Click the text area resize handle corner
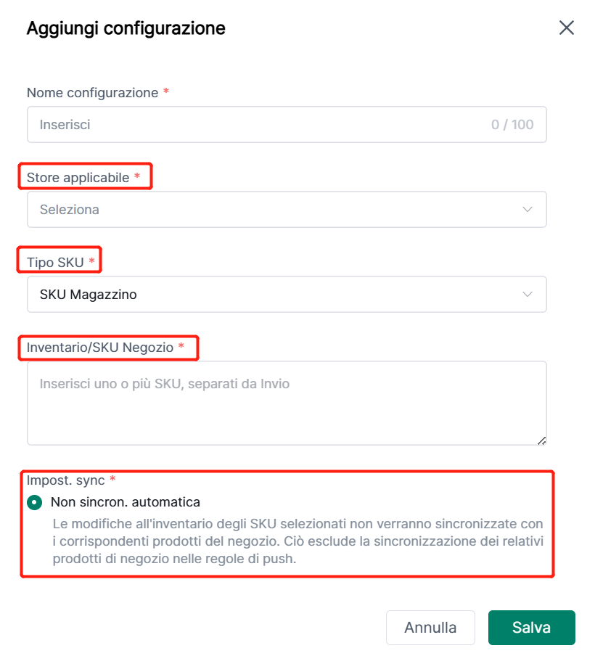 tap(541, 440)
